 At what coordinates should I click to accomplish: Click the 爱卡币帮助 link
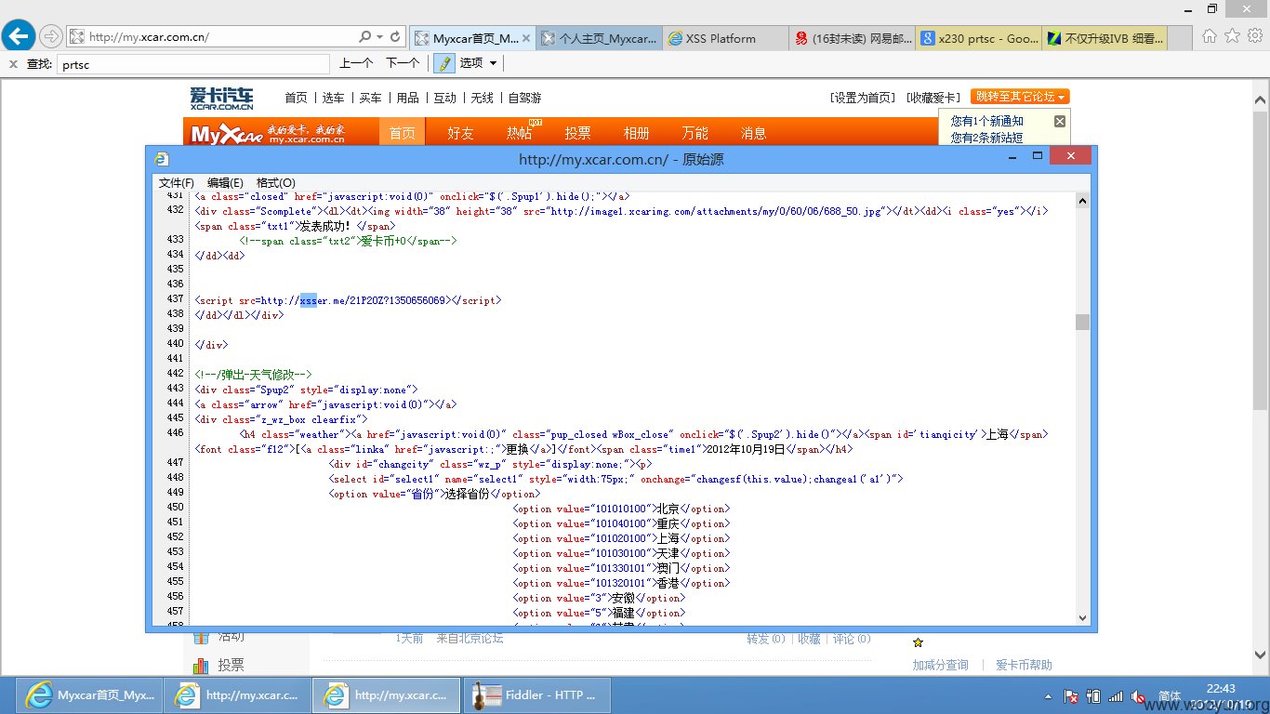(x=1024, y=665)
